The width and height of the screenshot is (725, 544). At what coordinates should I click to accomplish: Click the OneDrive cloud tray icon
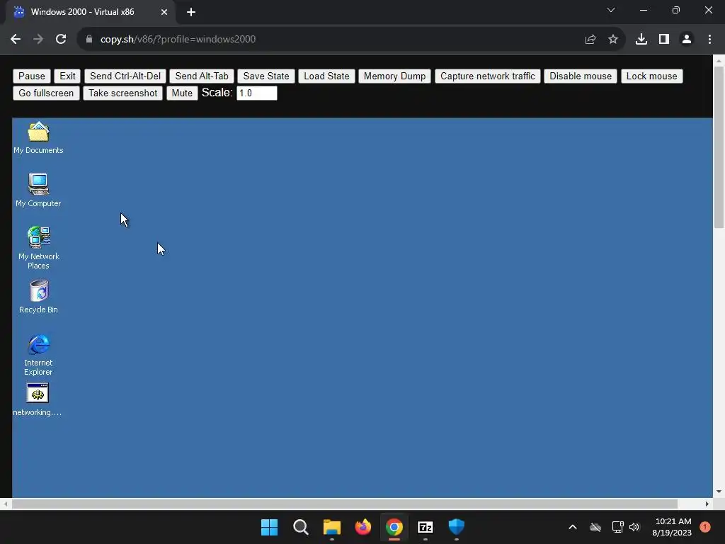click(595, 527)
